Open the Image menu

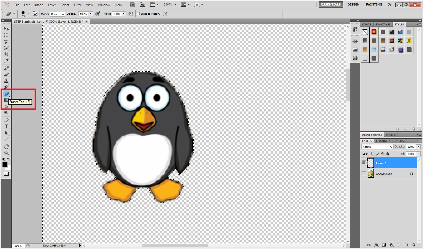point(39,5)
